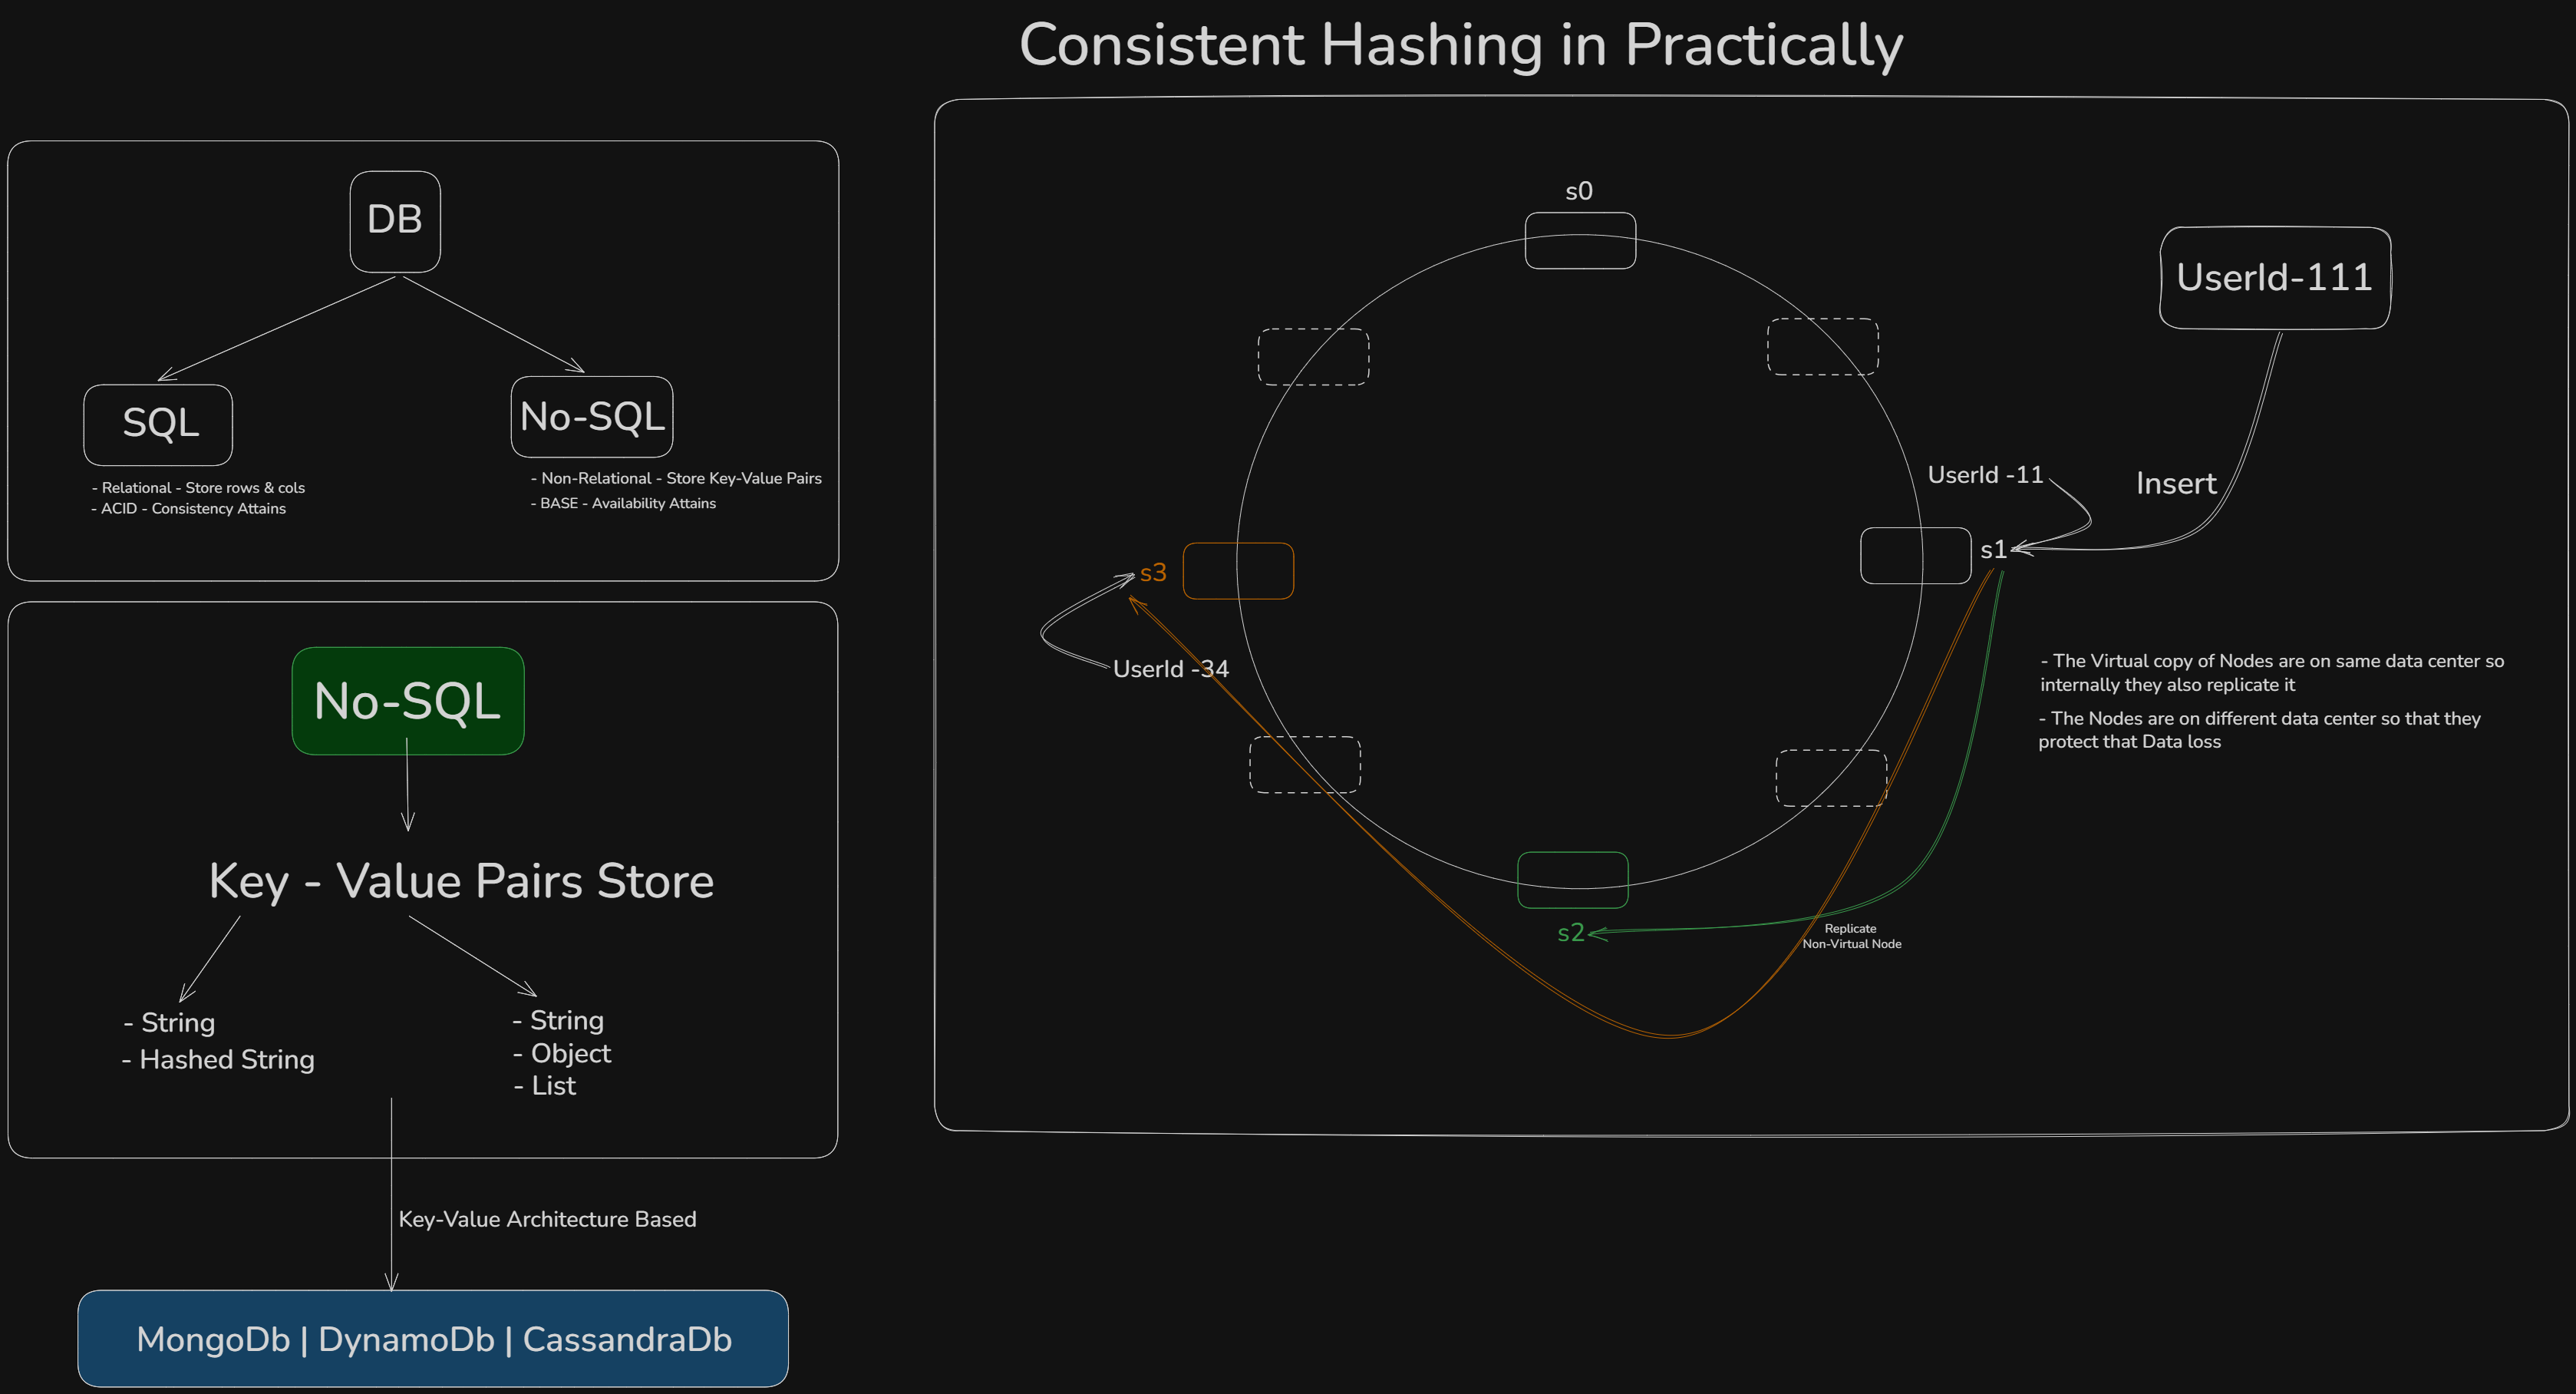This screenshot has height=1394, width=2576.
Task: Select the 'Insert' arrow label
Action: tap(2176, 484)
